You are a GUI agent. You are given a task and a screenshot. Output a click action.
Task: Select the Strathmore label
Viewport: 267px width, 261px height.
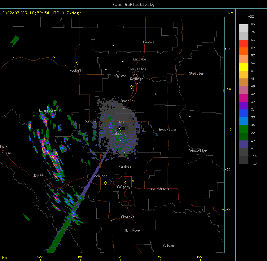160,188
